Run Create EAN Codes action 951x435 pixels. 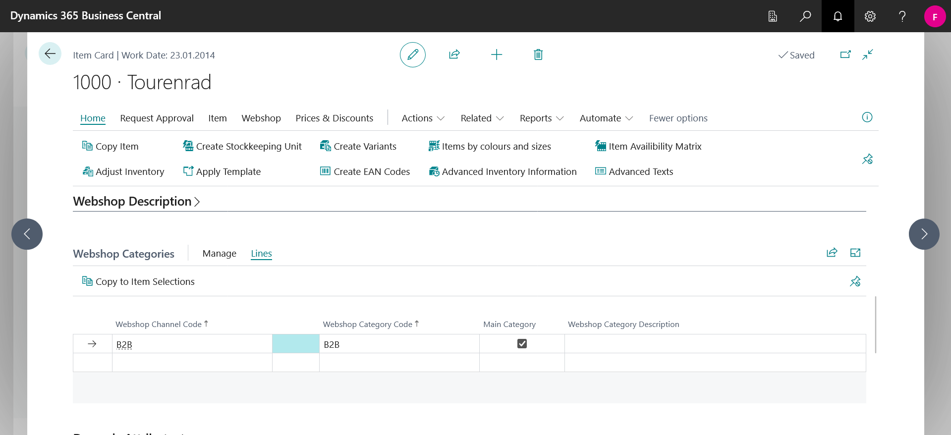click(x=365, y=171)
